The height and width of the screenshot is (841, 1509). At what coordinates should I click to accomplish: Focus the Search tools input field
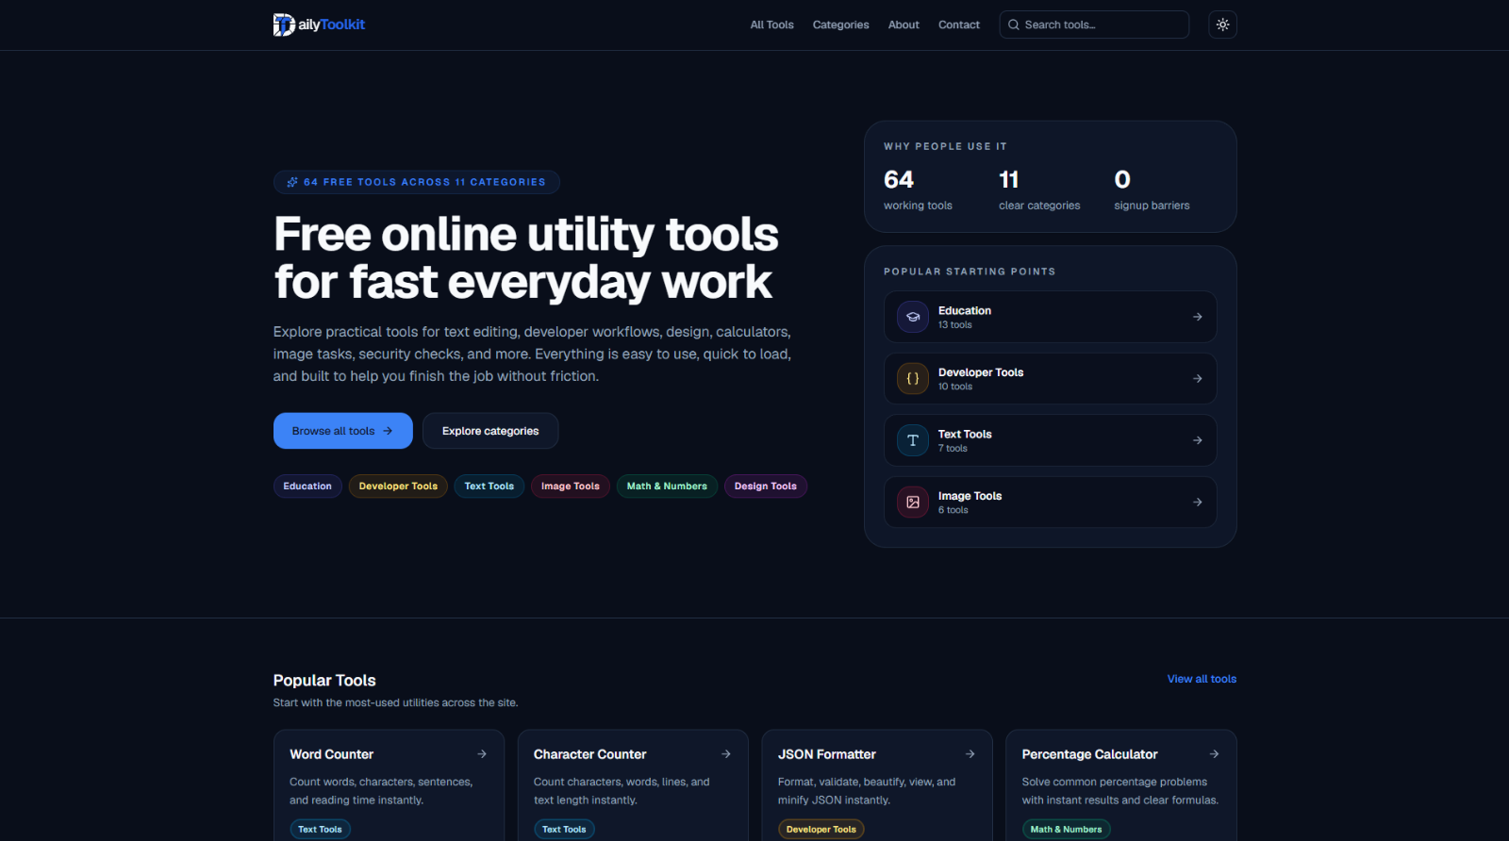point(1094,25)
